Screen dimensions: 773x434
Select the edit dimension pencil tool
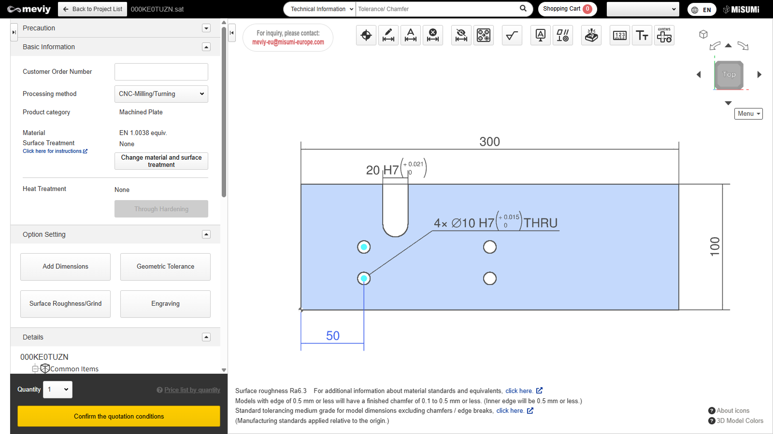click(388, 35)
